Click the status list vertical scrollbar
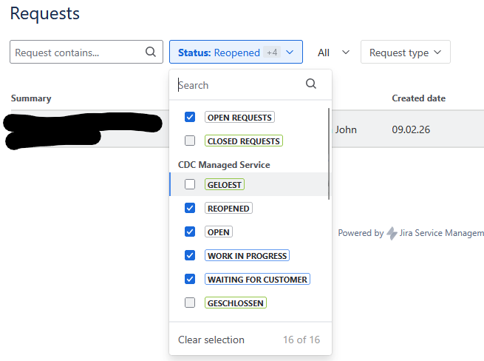 tap(329, 154)
